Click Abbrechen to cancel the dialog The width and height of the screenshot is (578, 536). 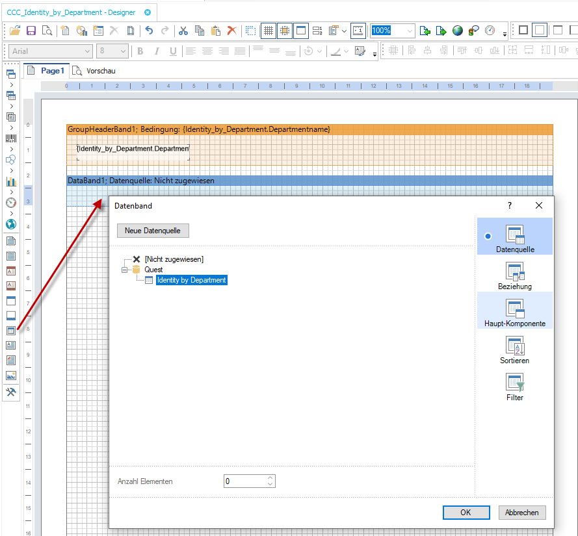[522, 513]
